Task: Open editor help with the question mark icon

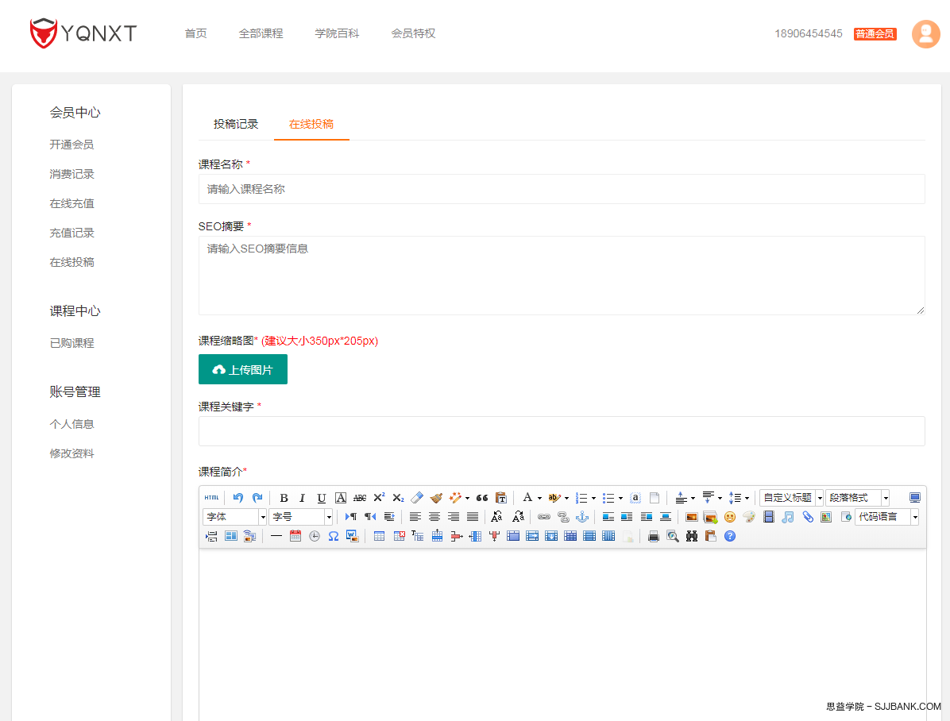Action: tap(730, 536)
